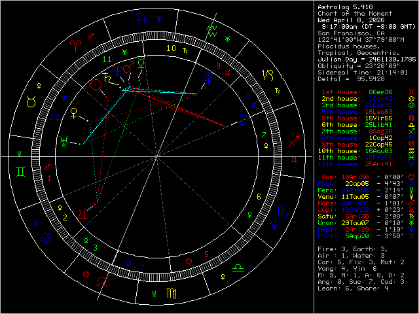Select the large blue Pluto glyph in house 9

click(208, 77)
